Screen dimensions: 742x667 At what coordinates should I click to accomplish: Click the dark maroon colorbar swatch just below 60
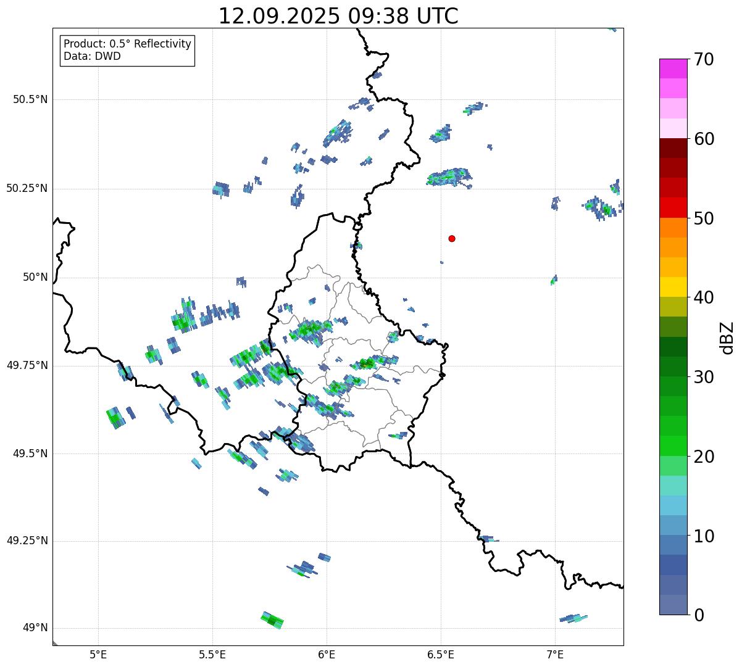[x=673, y=148]
